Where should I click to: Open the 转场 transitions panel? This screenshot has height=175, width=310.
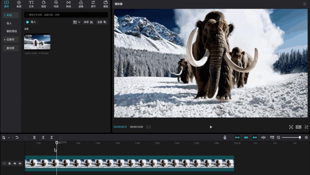tap(68, 4)
